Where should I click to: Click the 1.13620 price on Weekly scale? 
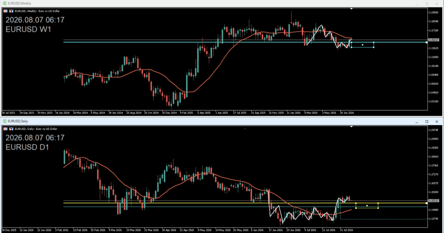434,48
